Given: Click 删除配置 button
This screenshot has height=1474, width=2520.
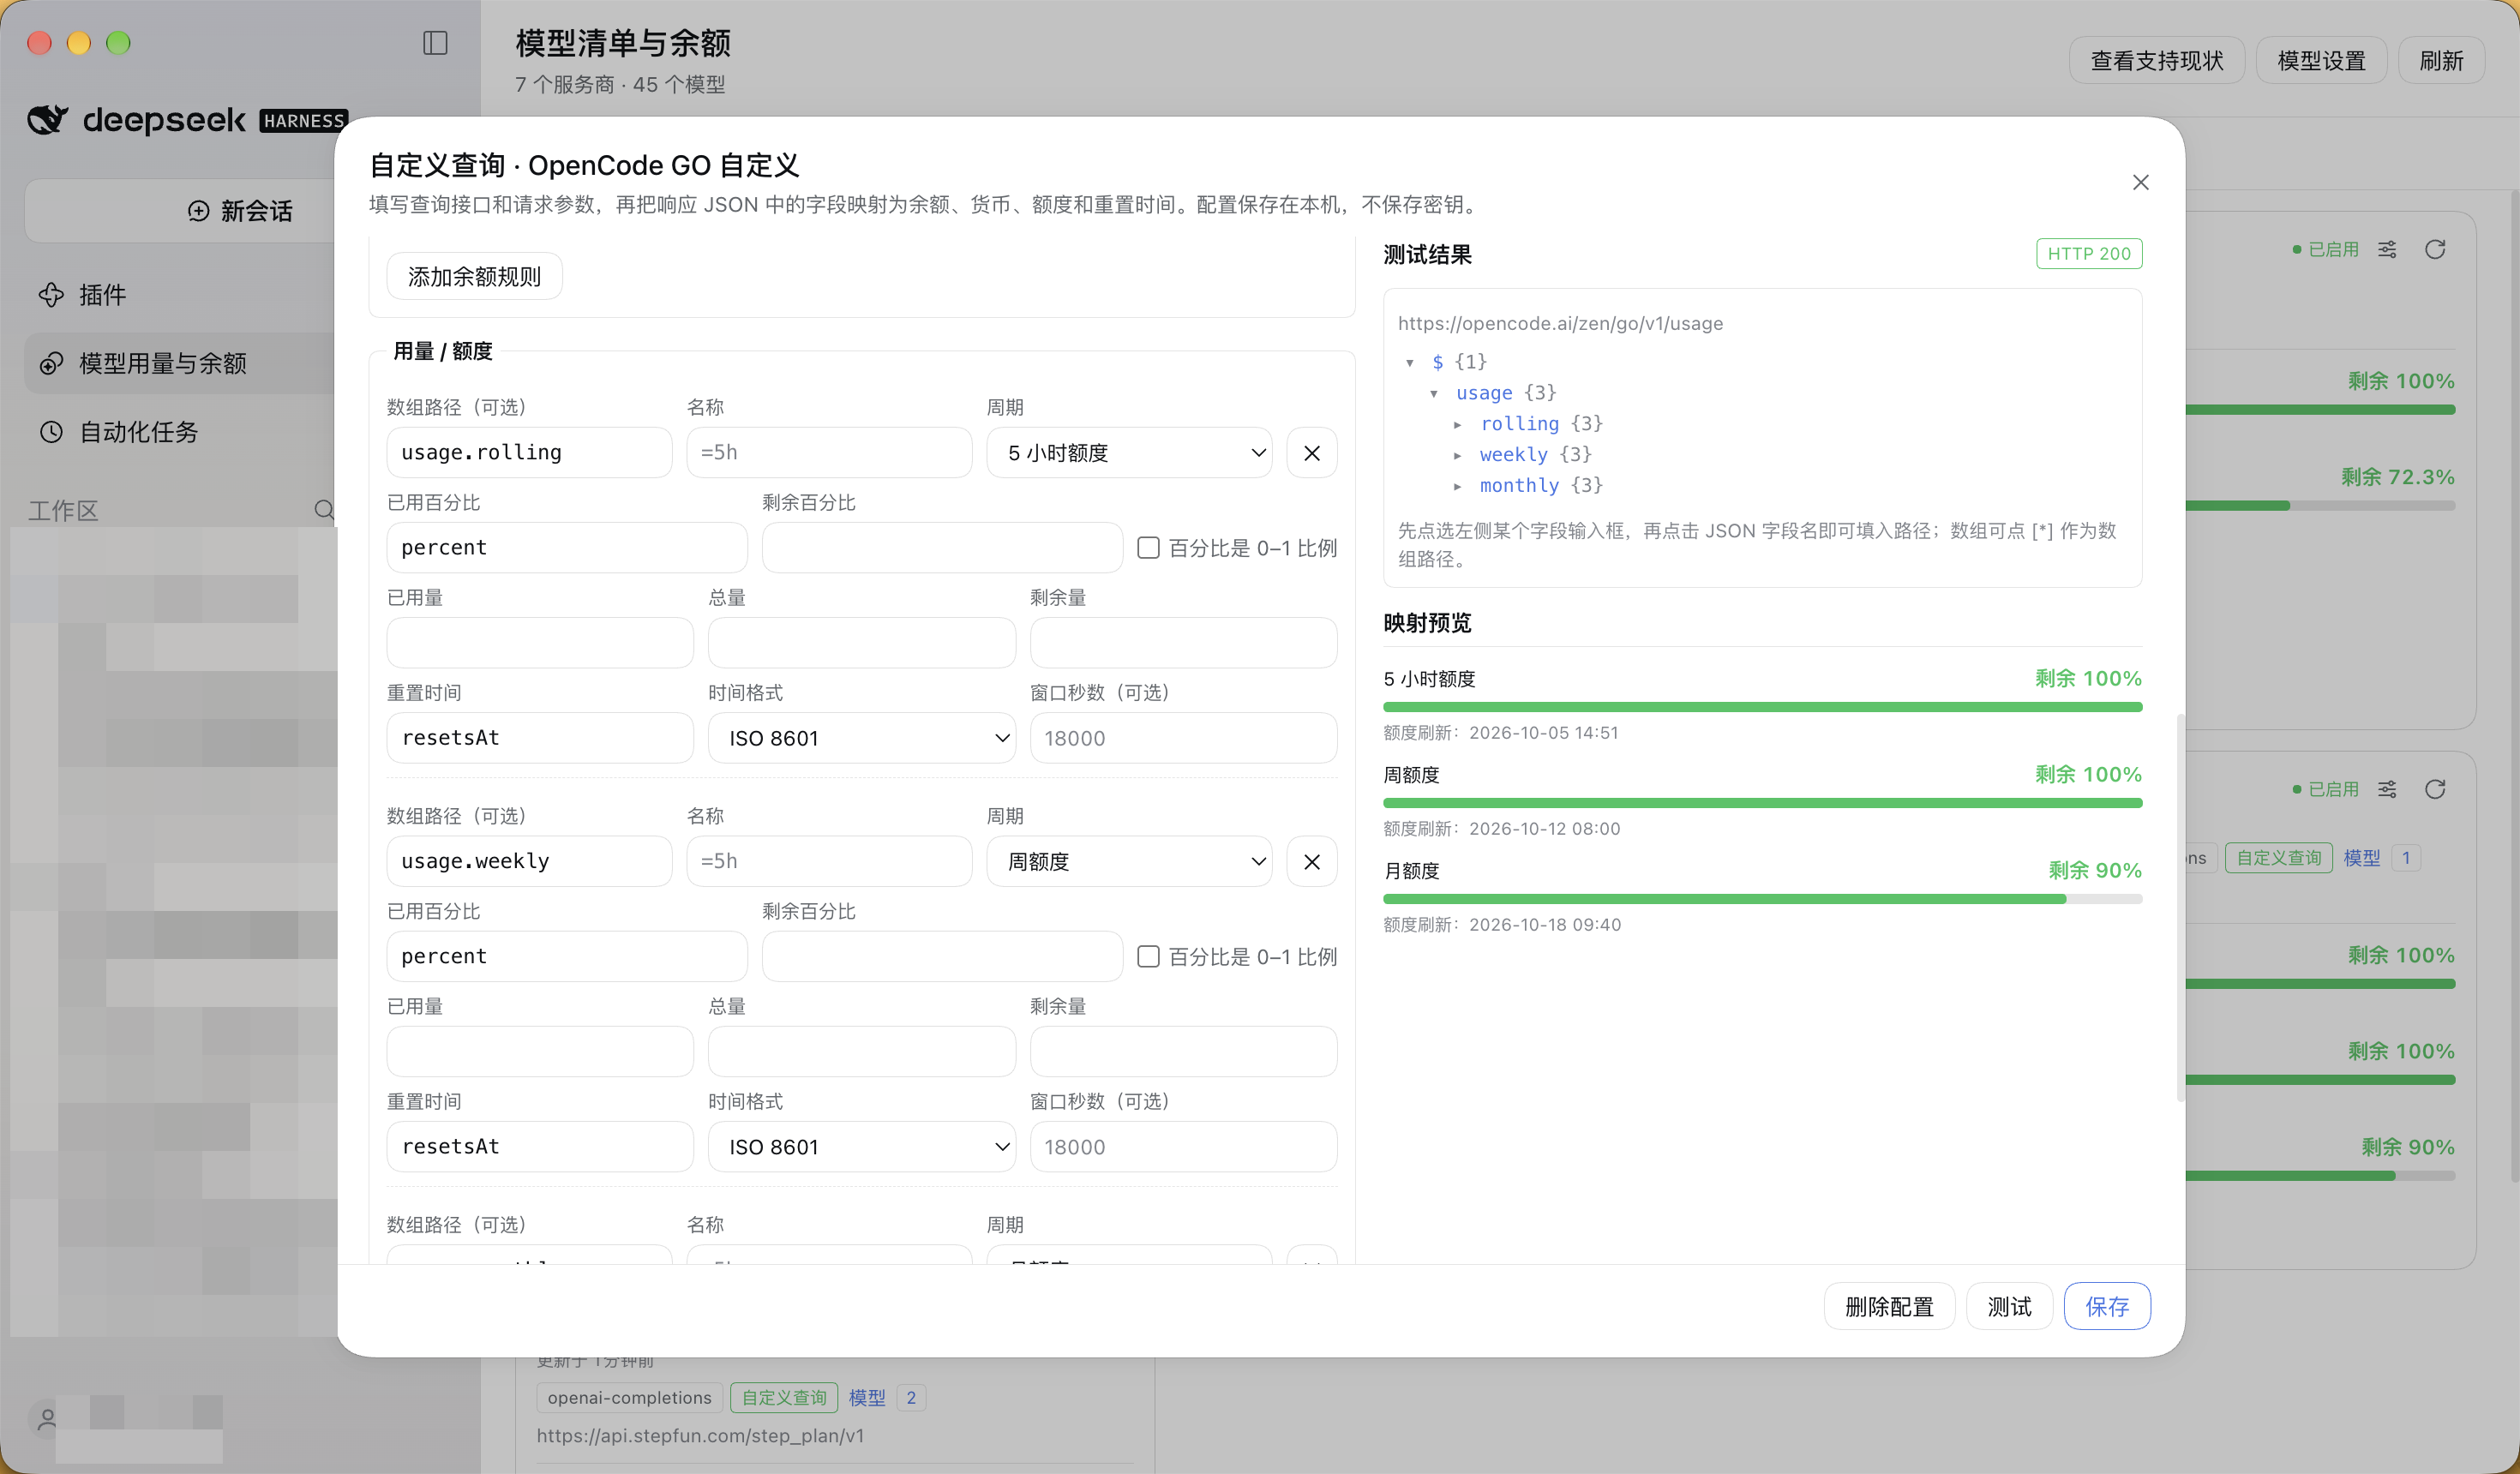Looking at the screenshot, I should tap(1889, 1306).
